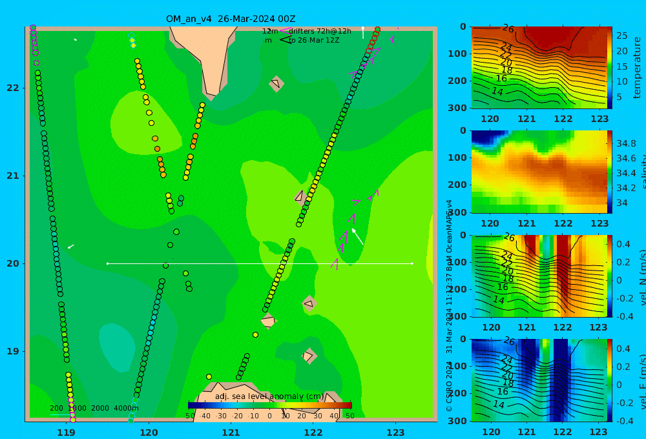The height and width of the screenshot is (439, 646).
Task: Click longitude label 119 on main map
Action: pyautogui.click(x=67, y=432)
